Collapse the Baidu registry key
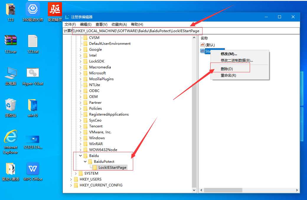The image size is (307, 200). [81, 155]
